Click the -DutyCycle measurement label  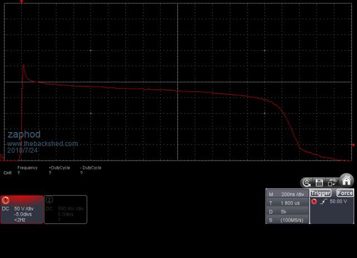[91, 168]
